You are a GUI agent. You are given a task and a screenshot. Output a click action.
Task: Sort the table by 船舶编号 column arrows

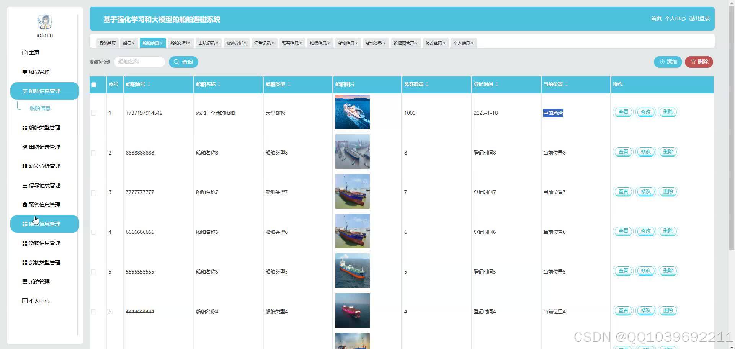[x=149, y=84]
